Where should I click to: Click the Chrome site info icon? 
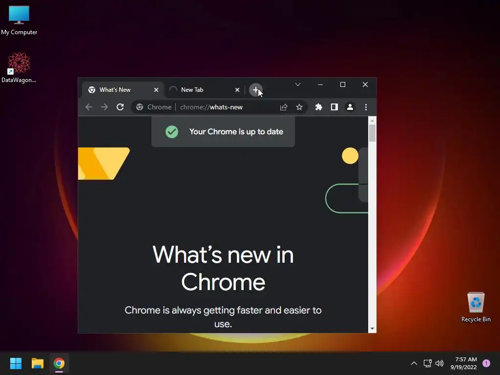coord(140,107)
